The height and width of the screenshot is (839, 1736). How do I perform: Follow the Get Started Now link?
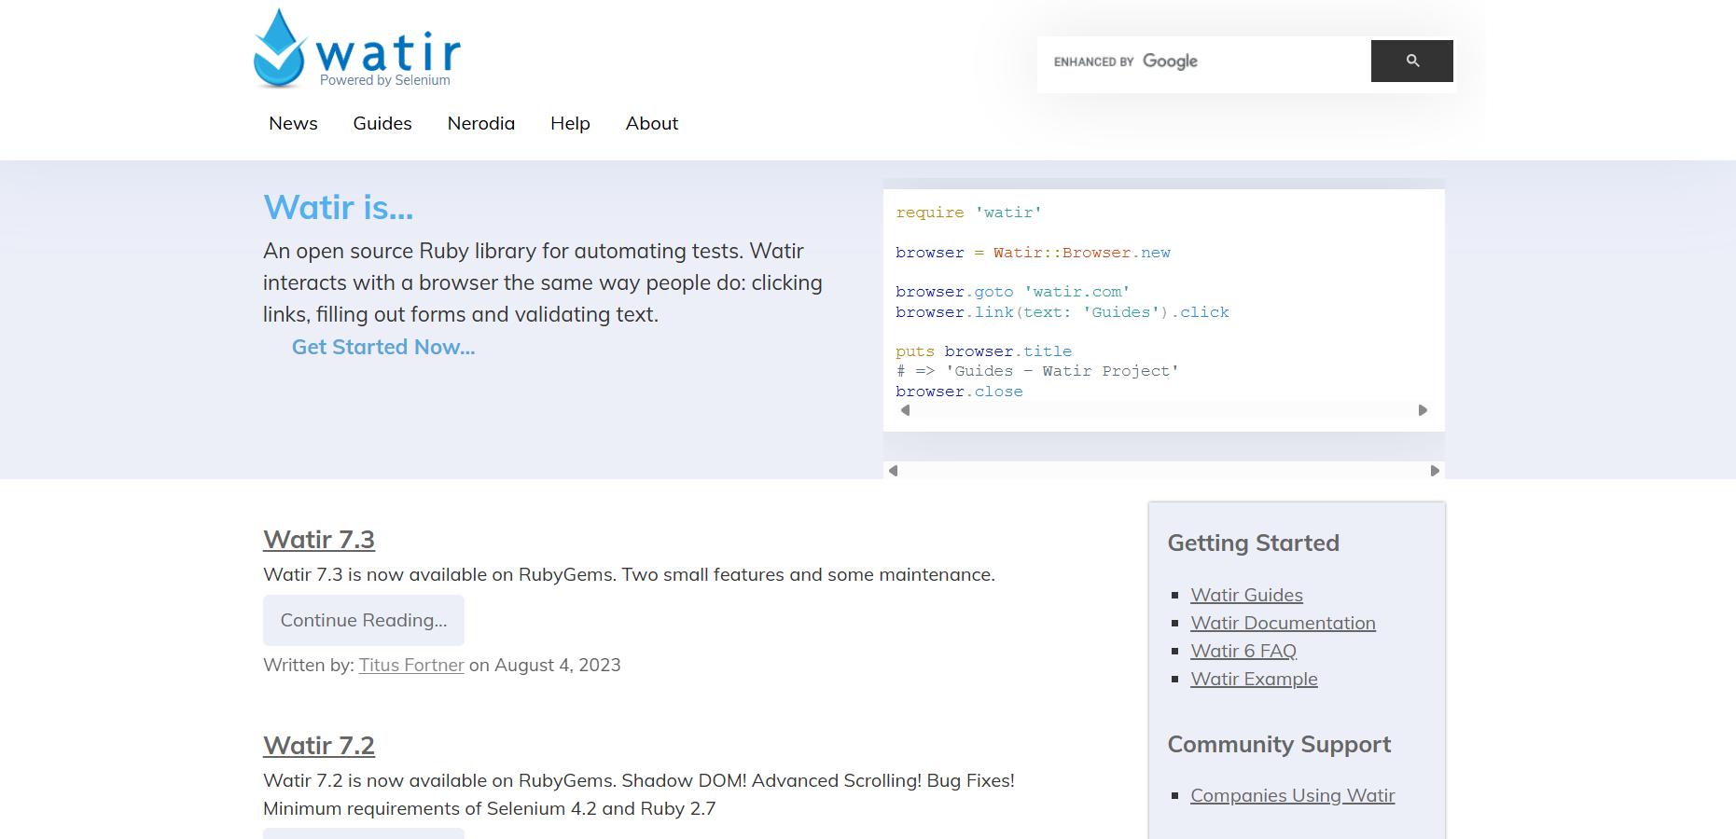click(383, 347)
